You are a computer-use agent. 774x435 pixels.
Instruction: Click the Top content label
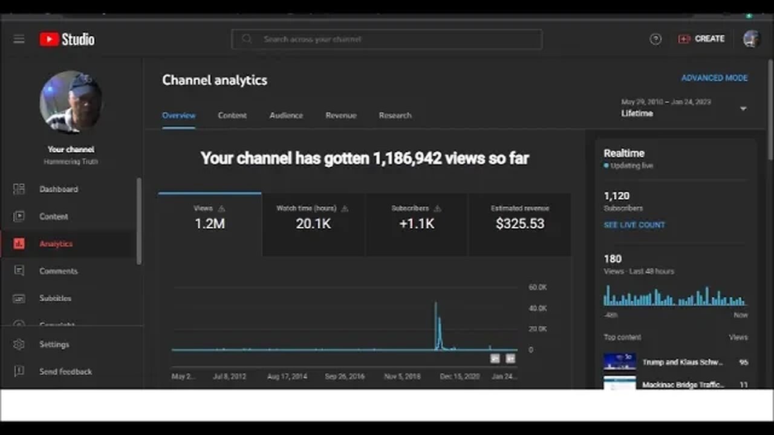(622, 337)
